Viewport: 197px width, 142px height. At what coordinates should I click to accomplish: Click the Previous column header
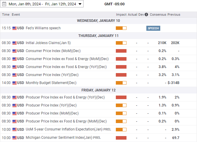coord(174,14)
